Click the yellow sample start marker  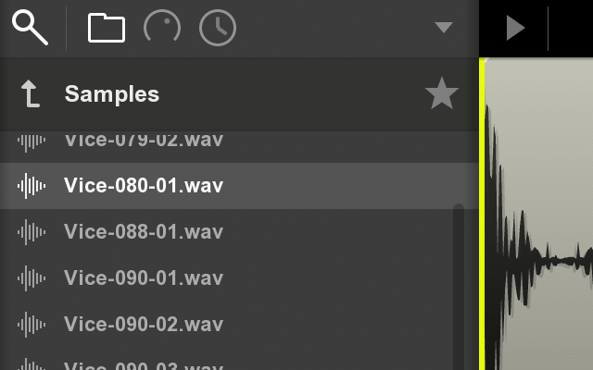[x=482, y=214]
